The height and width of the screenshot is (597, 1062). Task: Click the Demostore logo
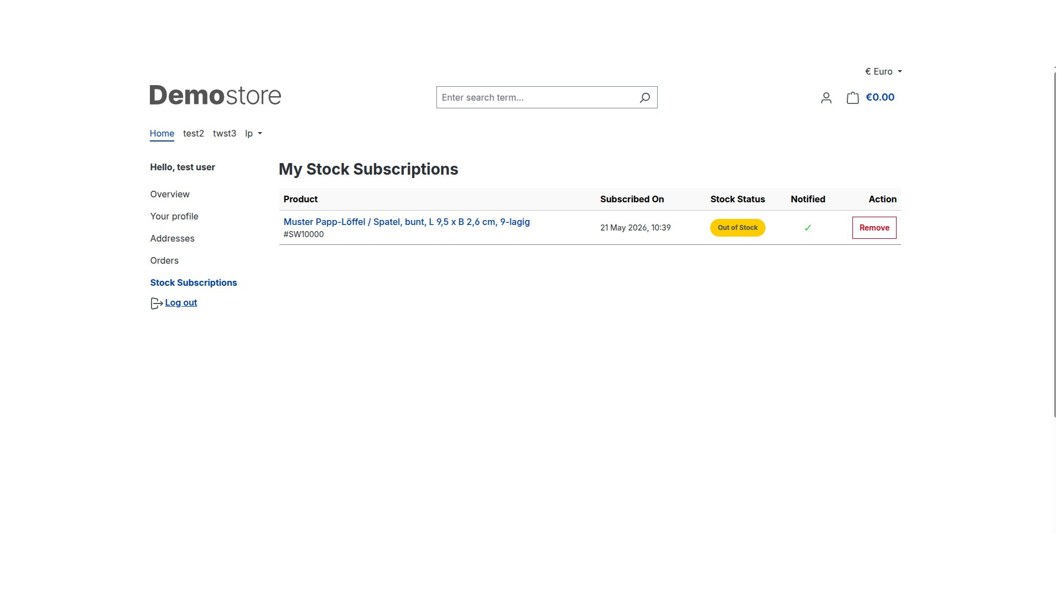tap(215, 95)
